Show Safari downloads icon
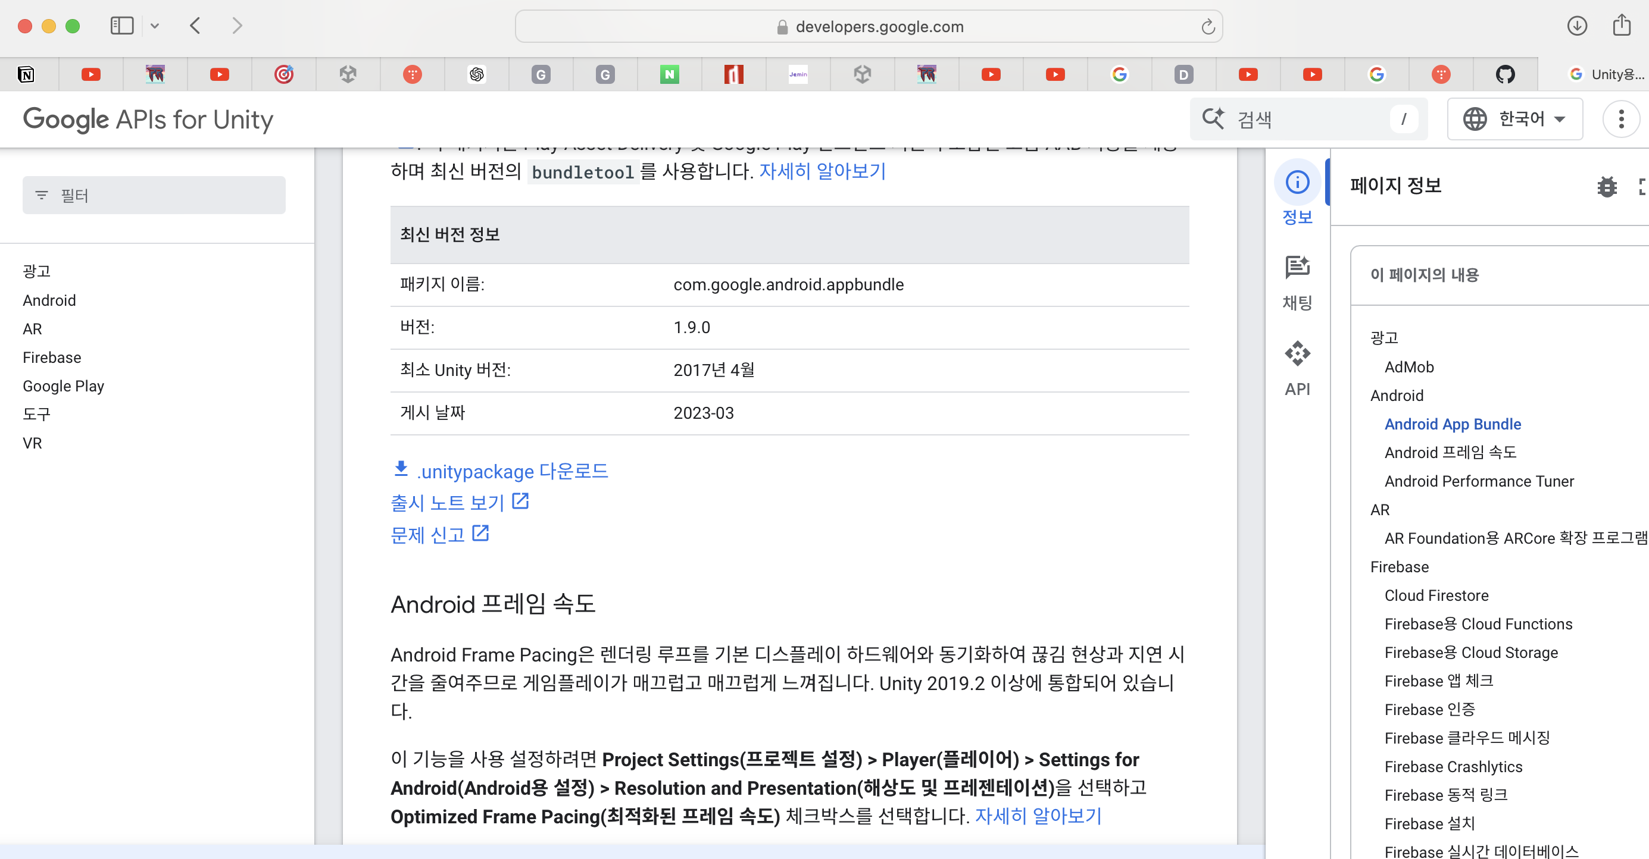 (x=1576, y=26)
